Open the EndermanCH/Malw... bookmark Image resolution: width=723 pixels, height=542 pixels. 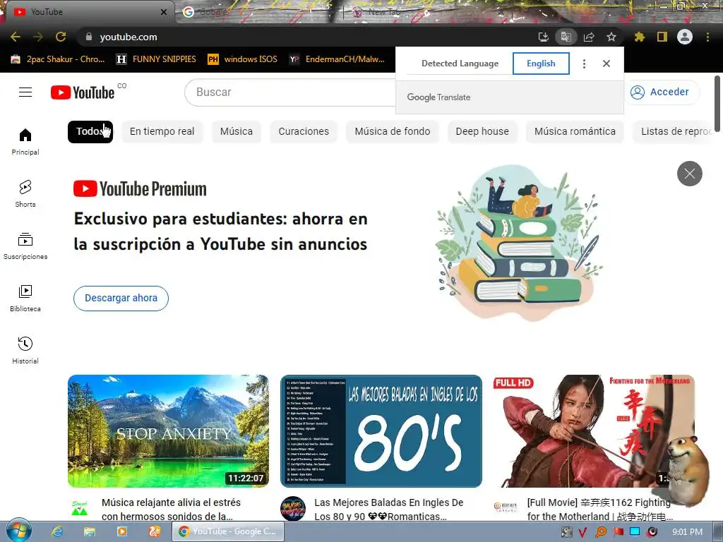337,59
